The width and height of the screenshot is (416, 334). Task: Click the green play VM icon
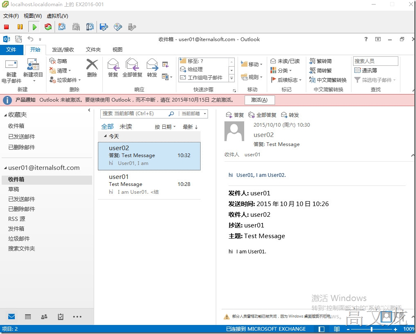tap(34, 27)
